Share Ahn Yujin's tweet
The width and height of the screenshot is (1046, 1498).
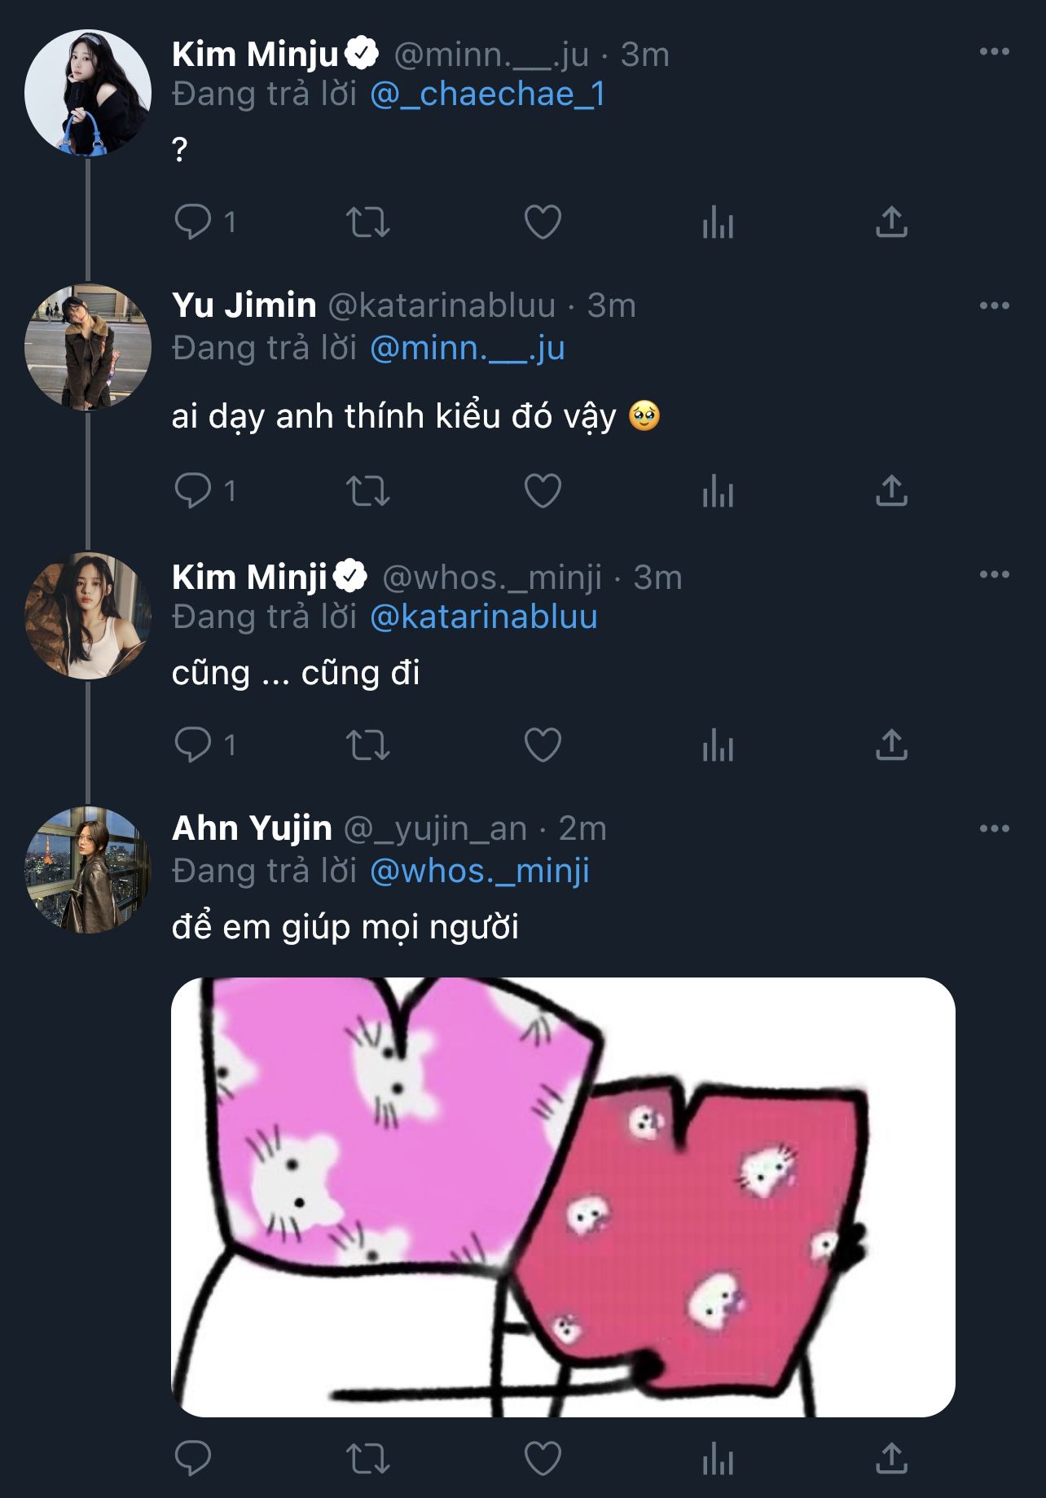click(891, 1458)
